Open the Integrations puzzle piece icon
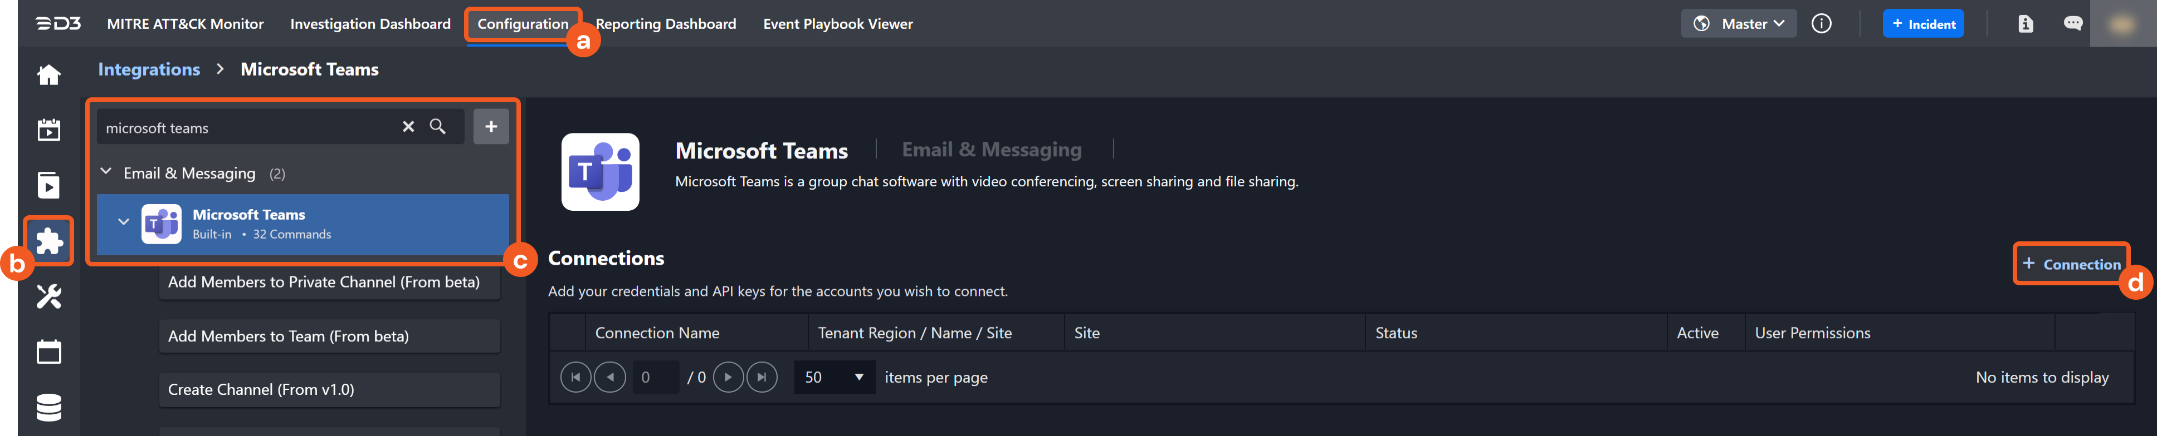 48,241
